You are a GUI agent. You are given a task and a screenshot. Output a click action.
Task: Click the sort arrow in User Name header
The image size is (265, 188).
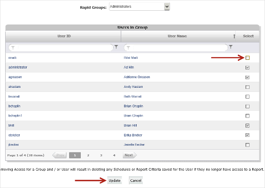(234, 36)
